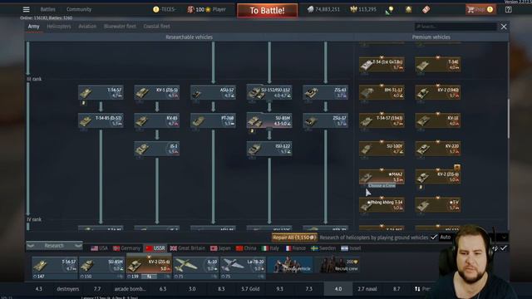
Task: Select ASU-57 in the research tree
Action: [213, 92]
